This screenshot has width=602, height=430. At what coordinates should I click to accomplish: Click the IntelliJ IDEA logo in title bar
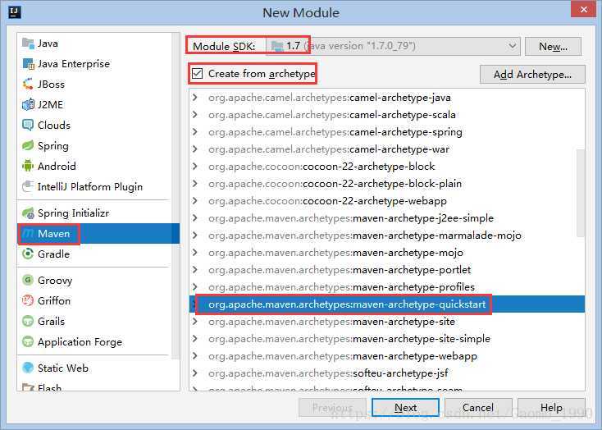click(x=14, y=12)
